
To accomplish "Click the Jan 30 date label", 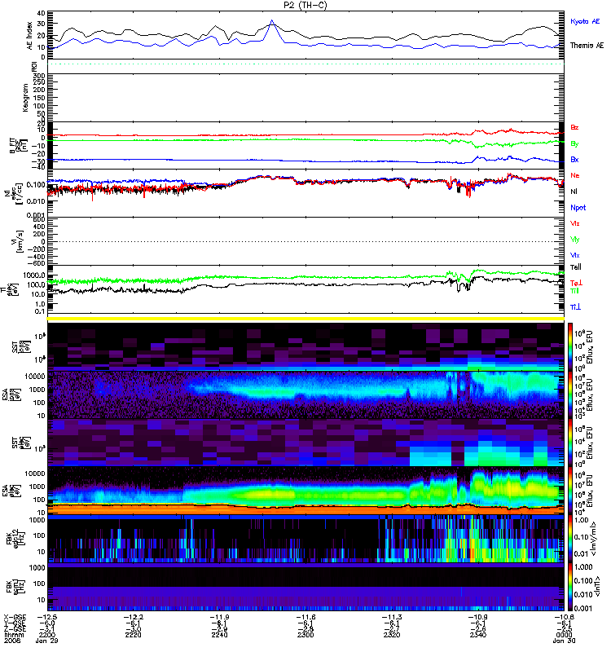I will [564, 641].
